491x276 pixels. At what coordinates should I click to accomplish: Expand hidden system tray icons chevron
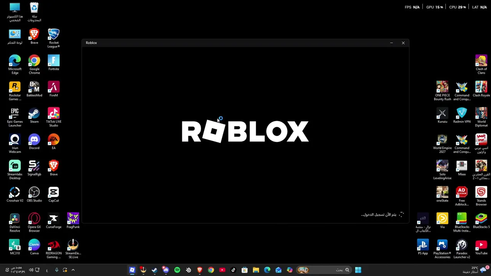(73, 270)
